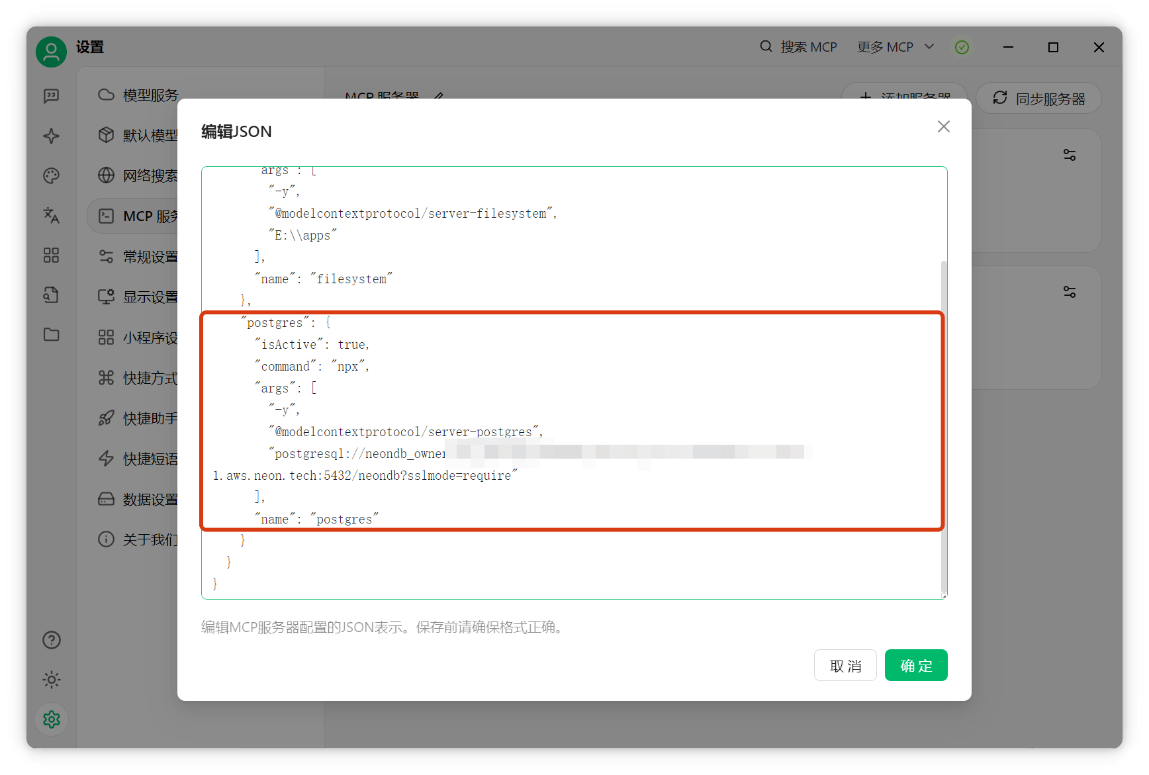
Task: Click the 搜索 MCP search button
Action: pyautogui.click(x=798, y=47)
